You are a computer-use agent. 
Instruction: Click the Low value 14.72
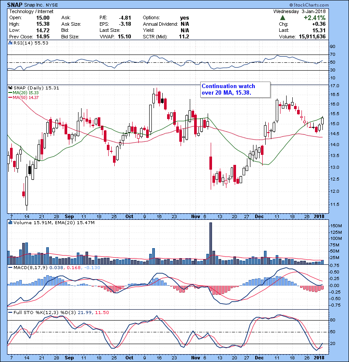point(43,30)
